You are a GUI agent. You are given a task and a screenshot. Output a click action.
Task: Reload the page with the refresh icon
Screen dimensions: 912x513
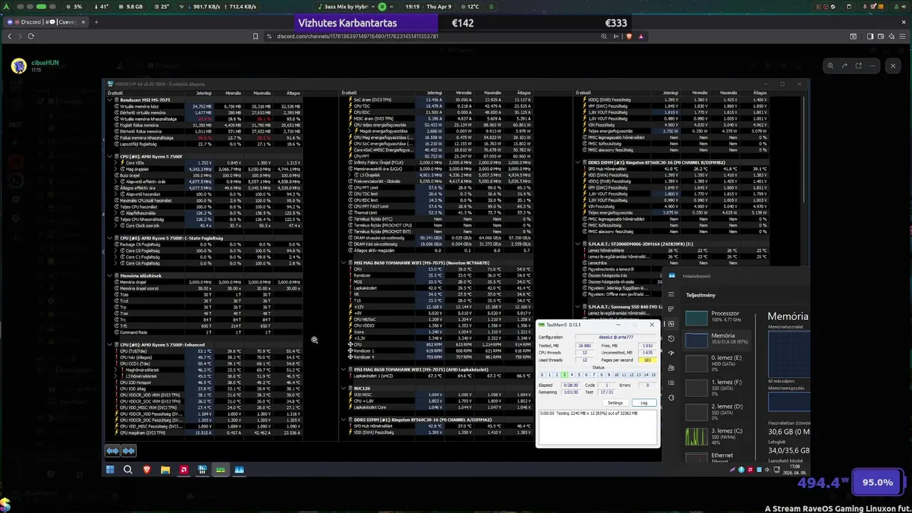(31, 36)
